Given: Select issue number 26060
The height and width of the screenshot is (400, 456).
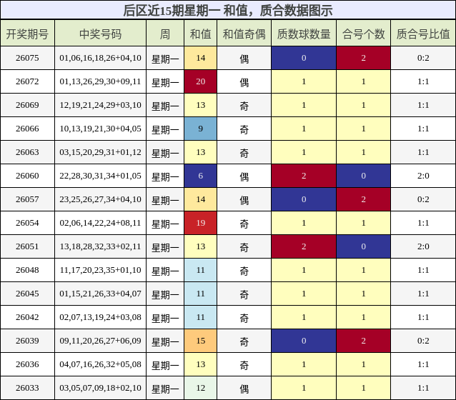Looking at the screenshot, I should point(27,176).
